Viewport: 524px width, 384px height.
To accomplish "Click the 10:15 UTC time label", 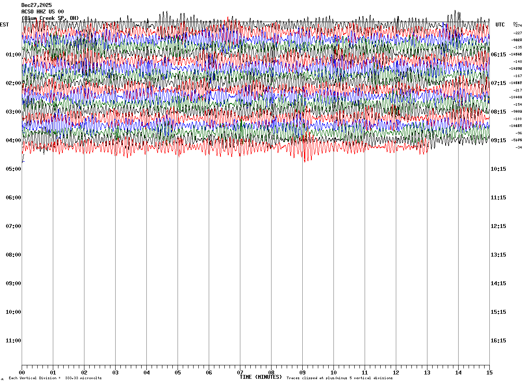I will click(x=498, y=169).
